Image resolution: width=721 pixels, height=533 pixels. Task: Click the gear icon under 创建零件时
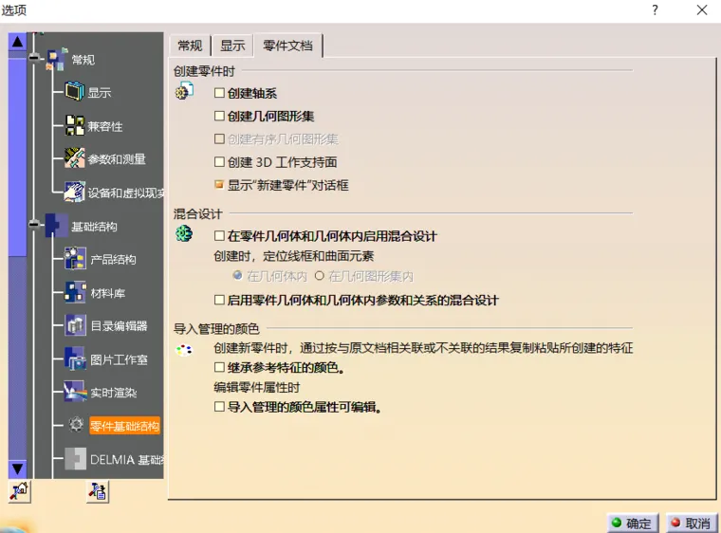click(x=184, y=91)
